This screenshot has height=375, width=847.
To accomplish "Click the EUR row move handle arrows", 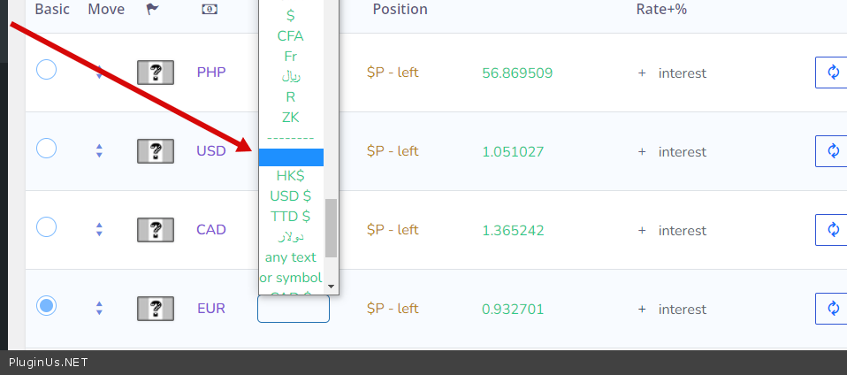I will coord(99,309).
